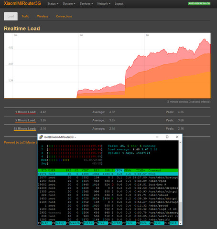Click the XiaomiMiRouter3G brand link
Screen dimensions: 217x229
click(22, 3)
